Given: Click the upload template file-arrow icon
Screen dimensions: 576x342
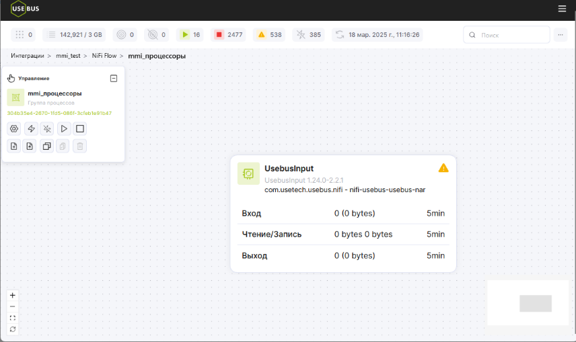Looking at the screenshot, I should click(x=30, y=146).
